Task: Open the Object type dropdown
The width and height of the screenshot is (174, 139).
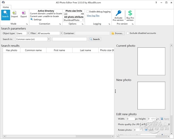Action: [x=22, y=33]
